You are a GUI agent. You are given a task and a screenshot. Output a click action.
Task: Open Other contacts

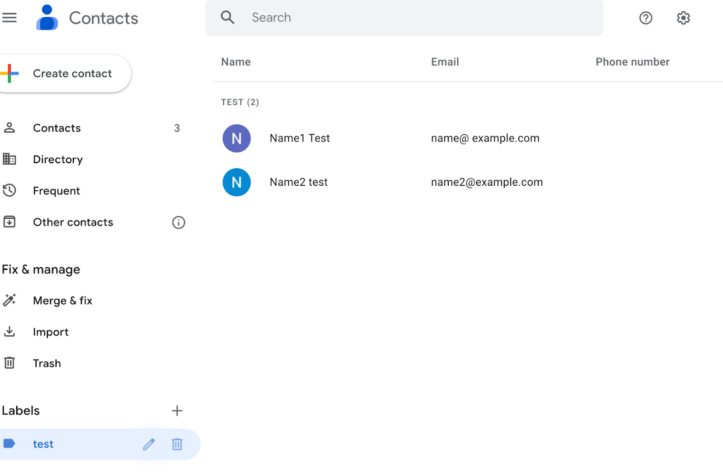coord(73,222)
